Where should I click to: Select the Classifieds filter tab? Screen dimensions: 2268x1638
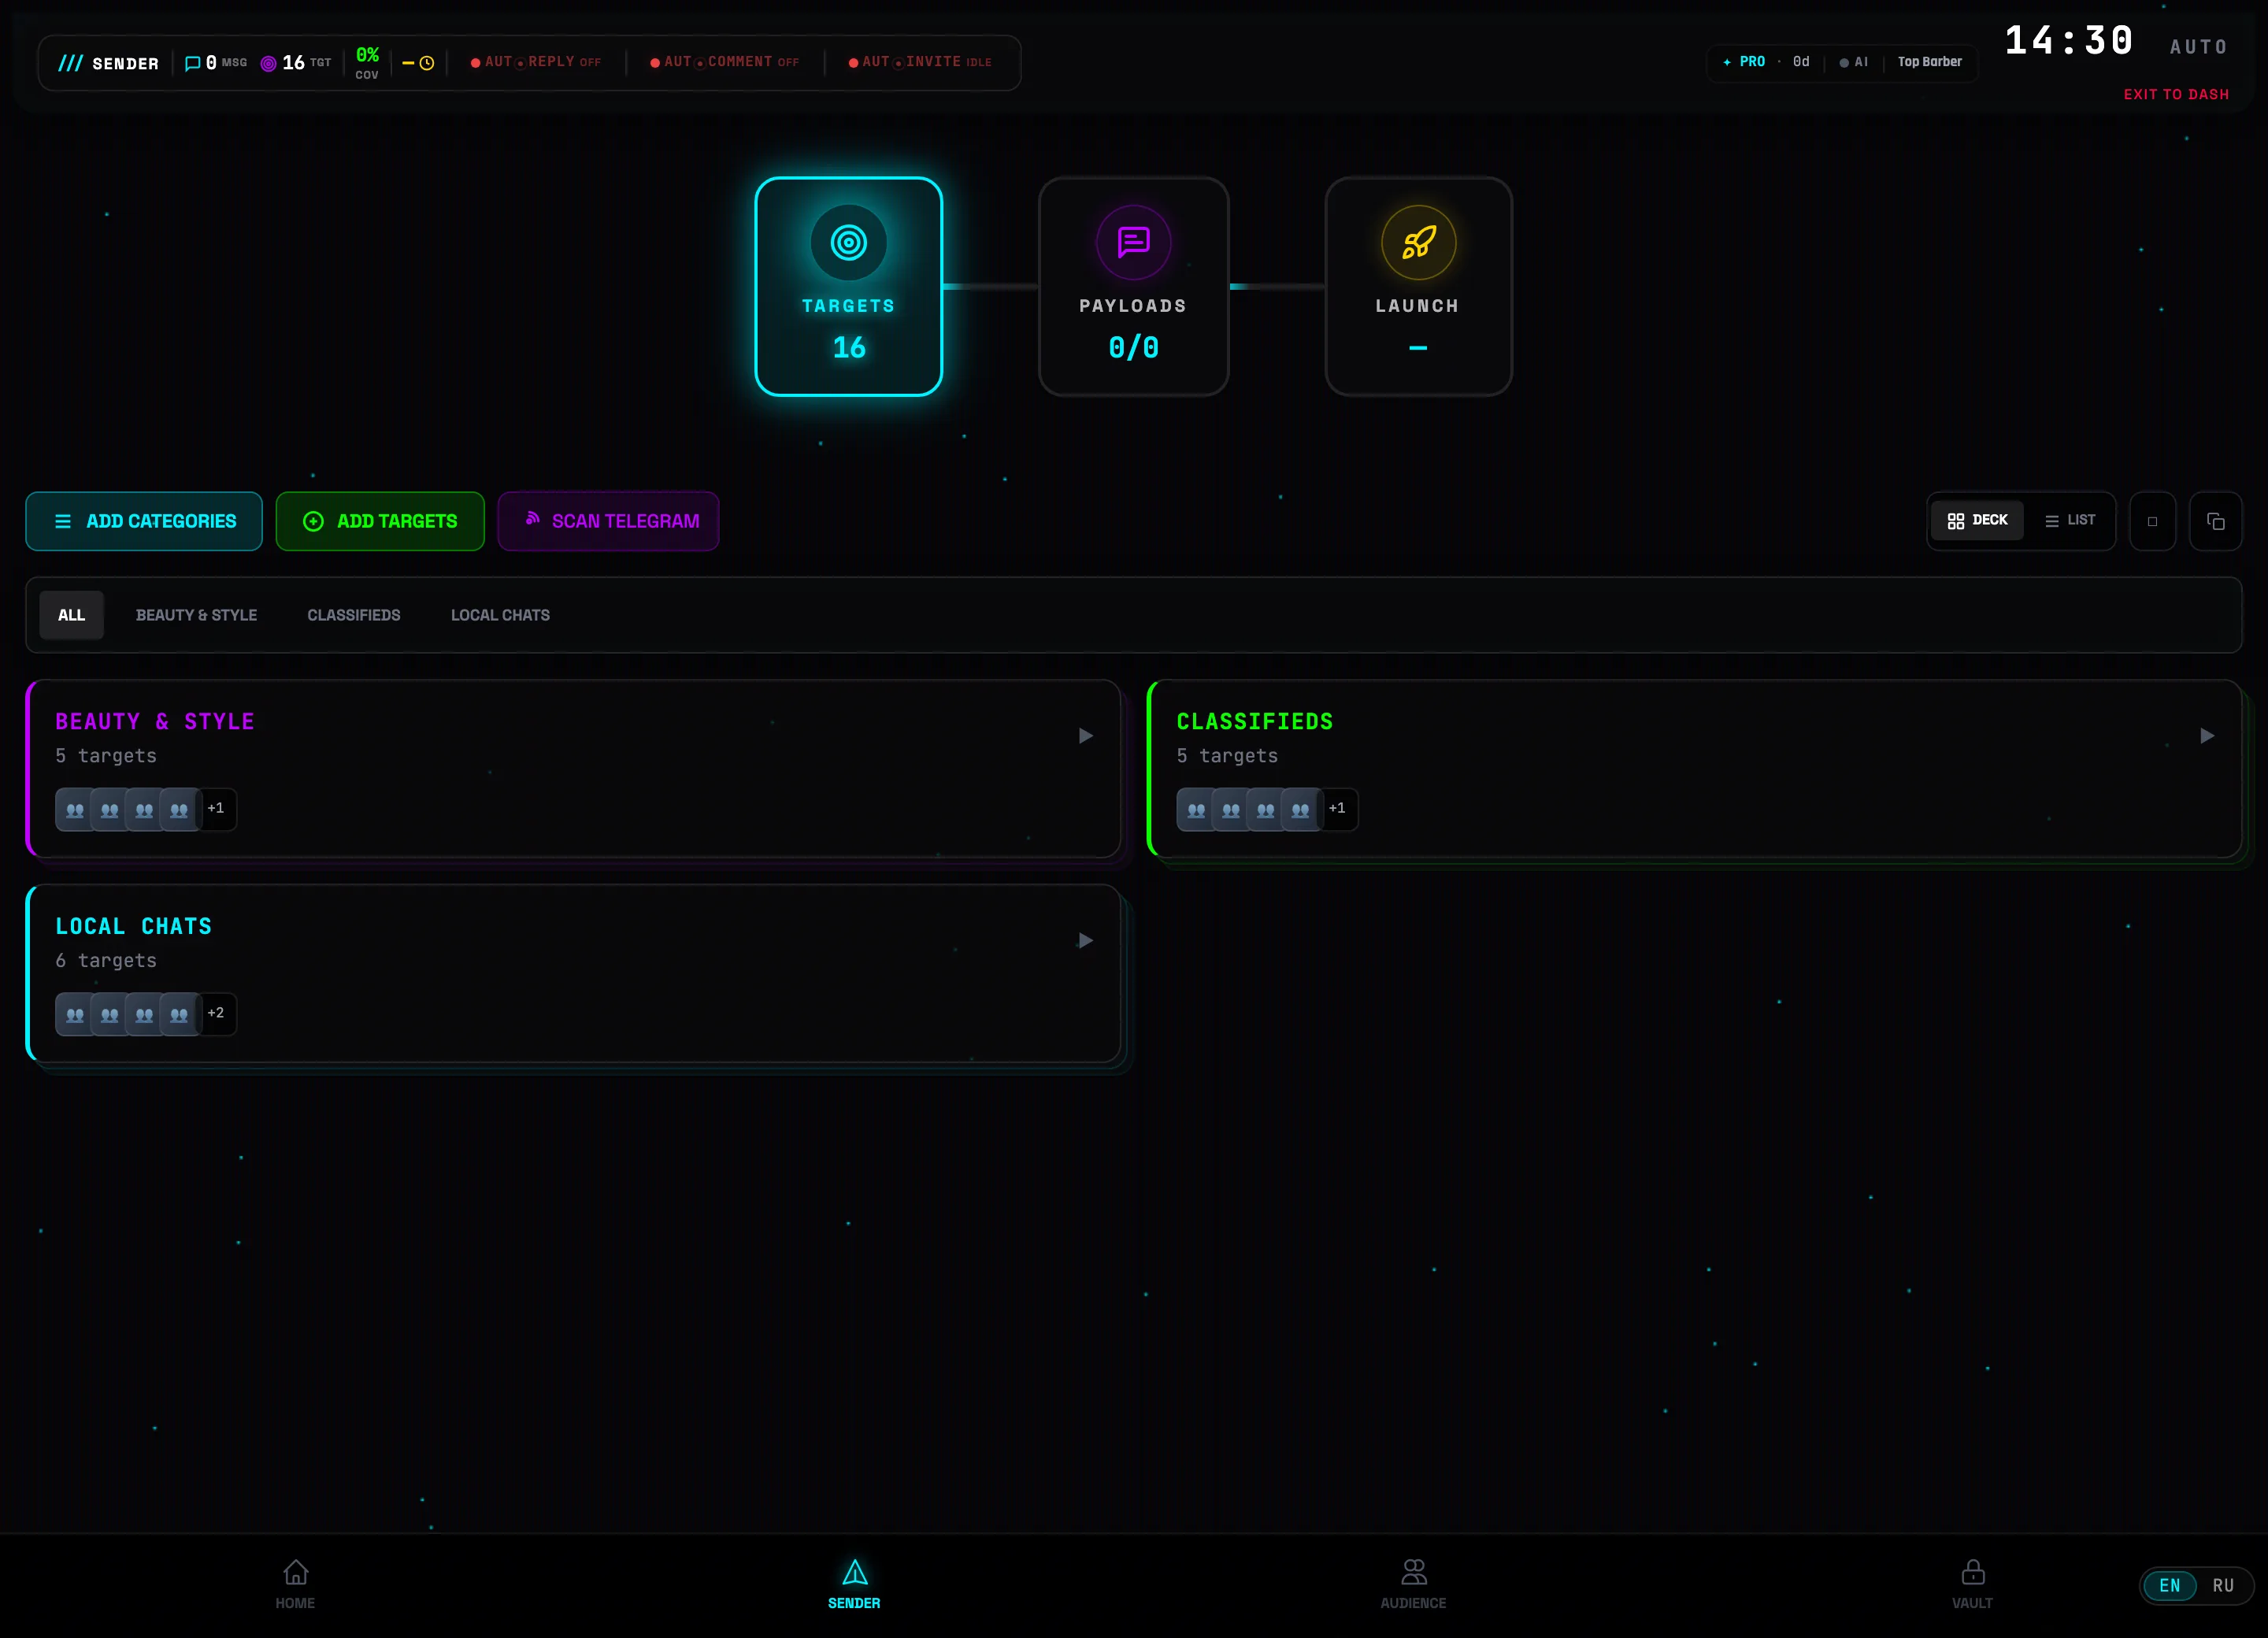[353, 615]
